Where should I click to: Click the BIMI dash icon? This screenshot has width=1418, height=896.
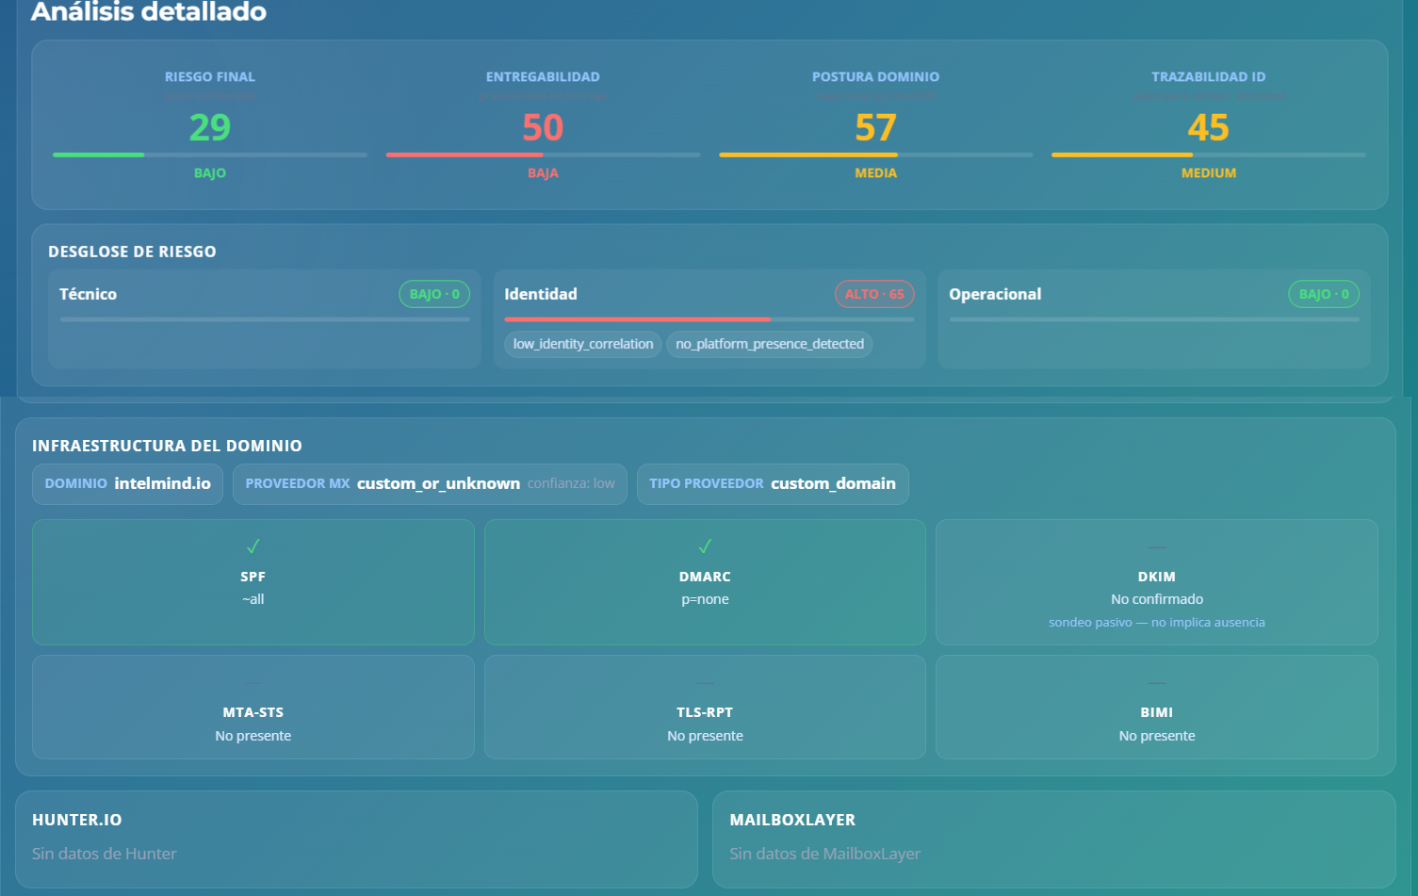click(x=1156, y=681)
